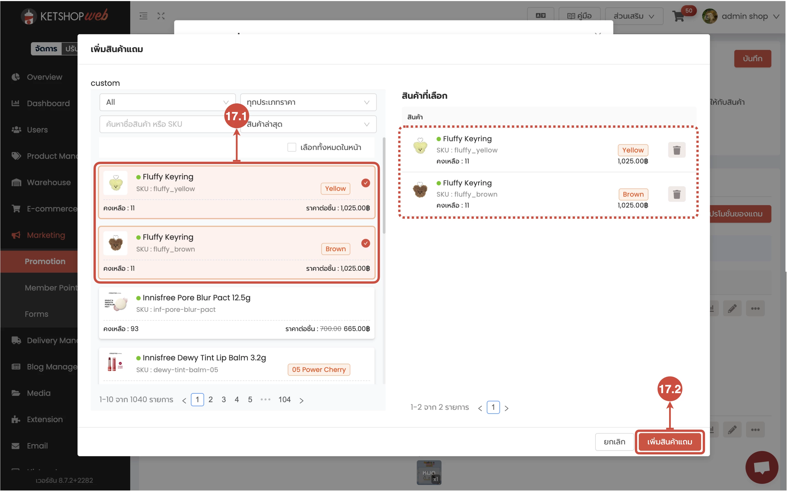This screenshot has height=491, width=788.
Task: Open the shopping cart icon
Action: coord(678,16)
